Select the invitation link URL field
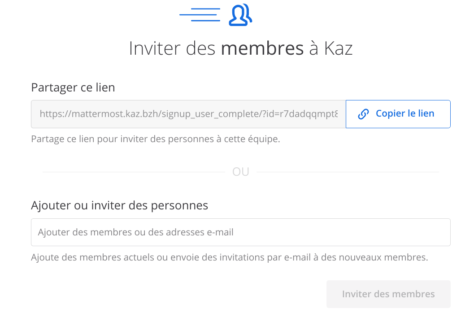 (x=188, y=114)
